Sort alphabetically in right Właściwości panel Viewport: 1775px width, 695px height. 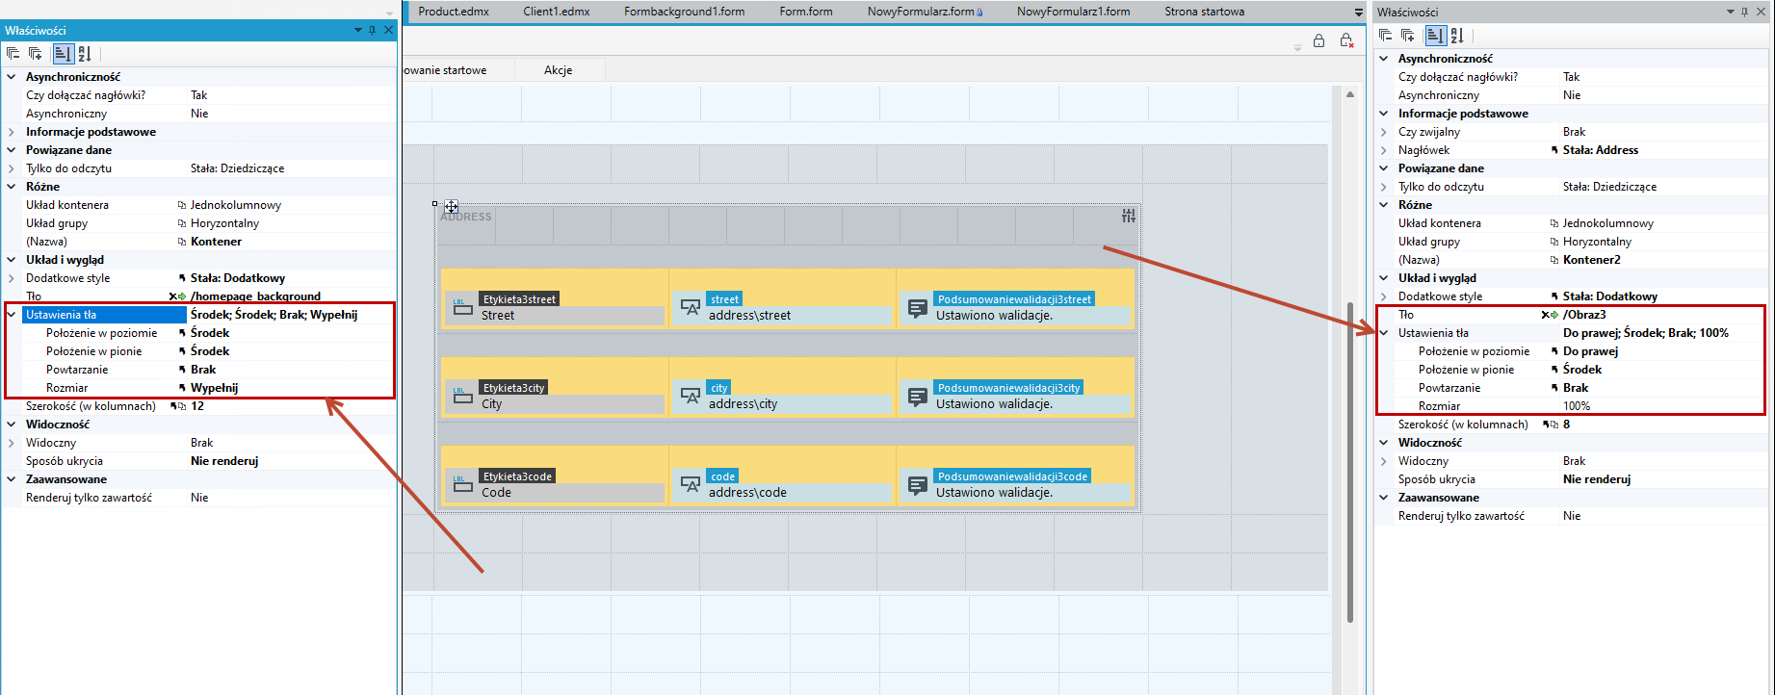[1457, 36]
